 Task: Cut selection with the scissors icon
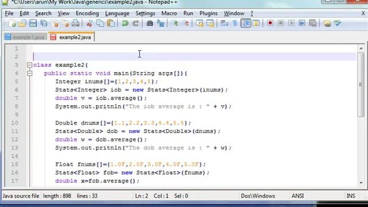[x=89, y=23]
